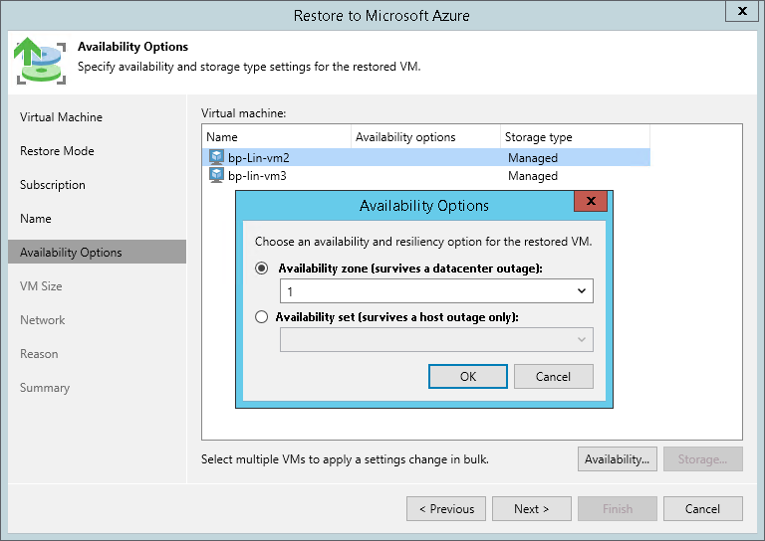This screenshot has width=765, height=541.
Task: Click the Storage... button
Action: (702, 459)
